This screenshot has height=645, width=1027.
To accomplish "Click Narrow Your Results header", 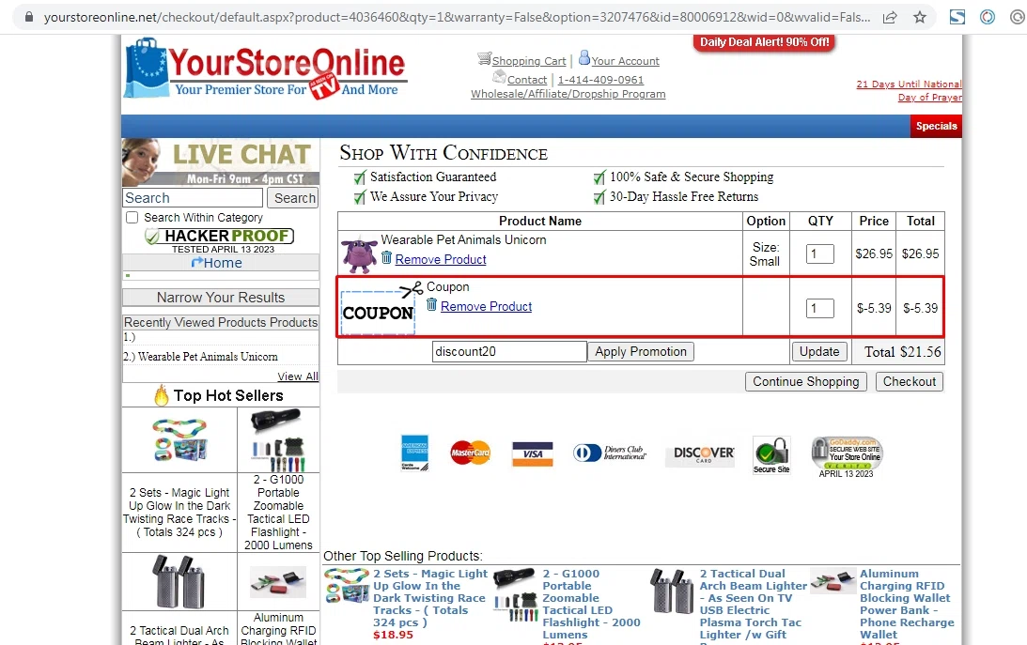I will pos(221,298).
